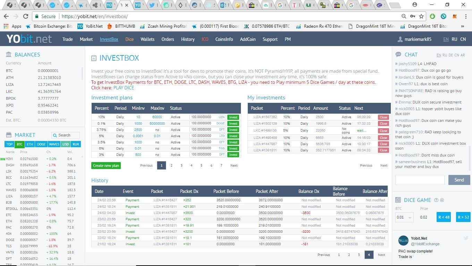Click the InvestBox heading icon
Image resolution: width=472 pixels, height=266 pixels.
94,58
